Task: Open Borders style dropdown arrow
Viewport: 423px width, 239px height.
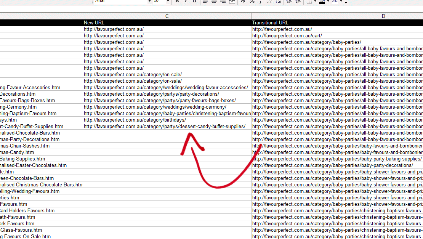Action: pyautogui.click(x=315, y=2)
